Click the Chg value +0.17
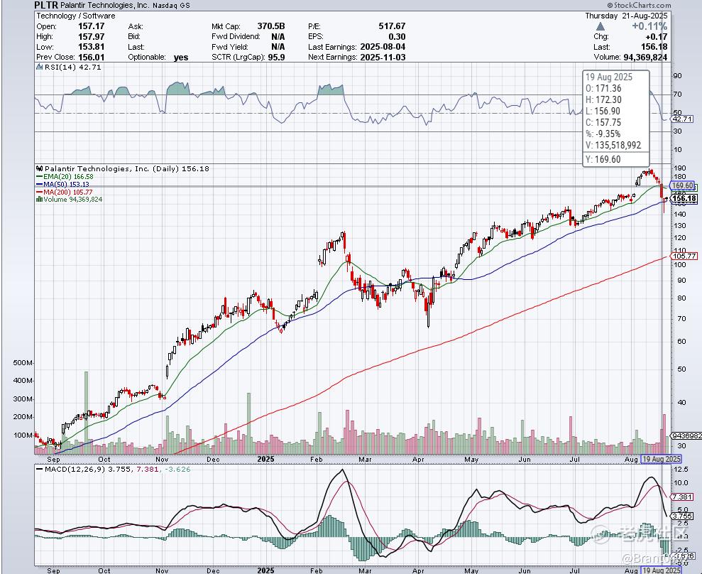Screen dimensions: 702x574 (x=656, y=37)
